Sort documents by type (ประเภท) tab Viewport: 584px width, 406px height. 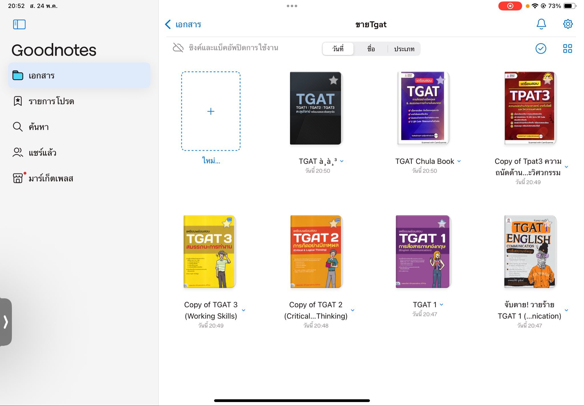pyautogui.click(x=404, y=49)
